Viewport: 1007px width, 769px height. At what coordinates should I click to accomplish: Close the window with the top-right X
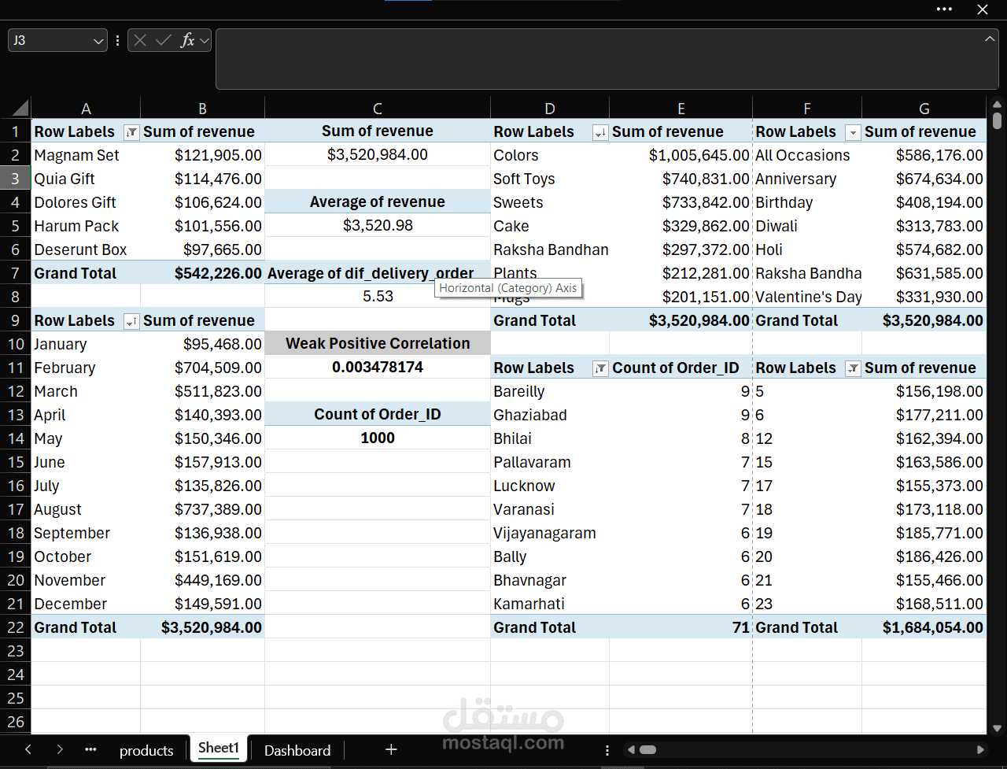[x=983, y=9]
